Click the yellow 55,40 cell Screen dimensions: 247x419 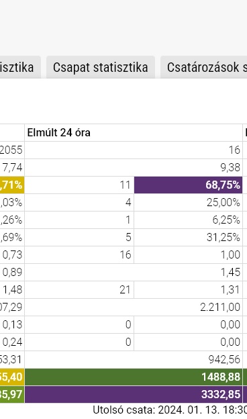[x=12, y=377]
